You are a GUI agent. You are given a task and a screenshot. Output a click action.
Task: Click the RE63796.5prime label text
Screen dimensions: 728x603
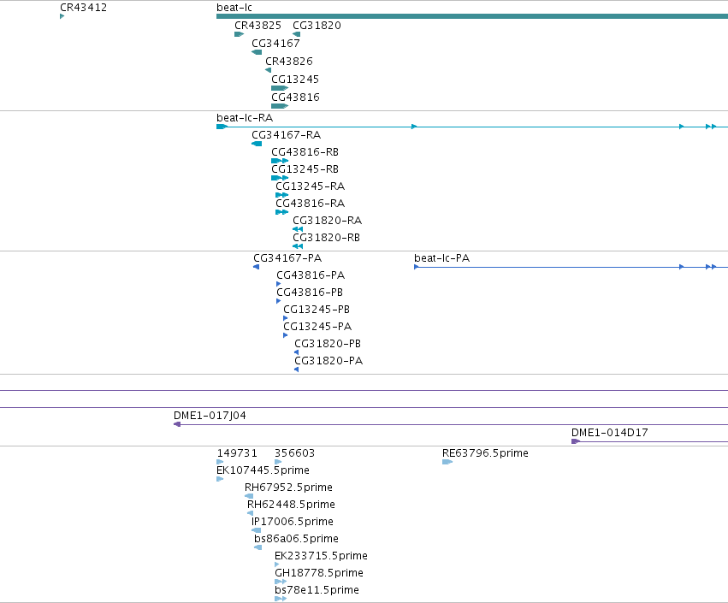click(x=485, y=453)
